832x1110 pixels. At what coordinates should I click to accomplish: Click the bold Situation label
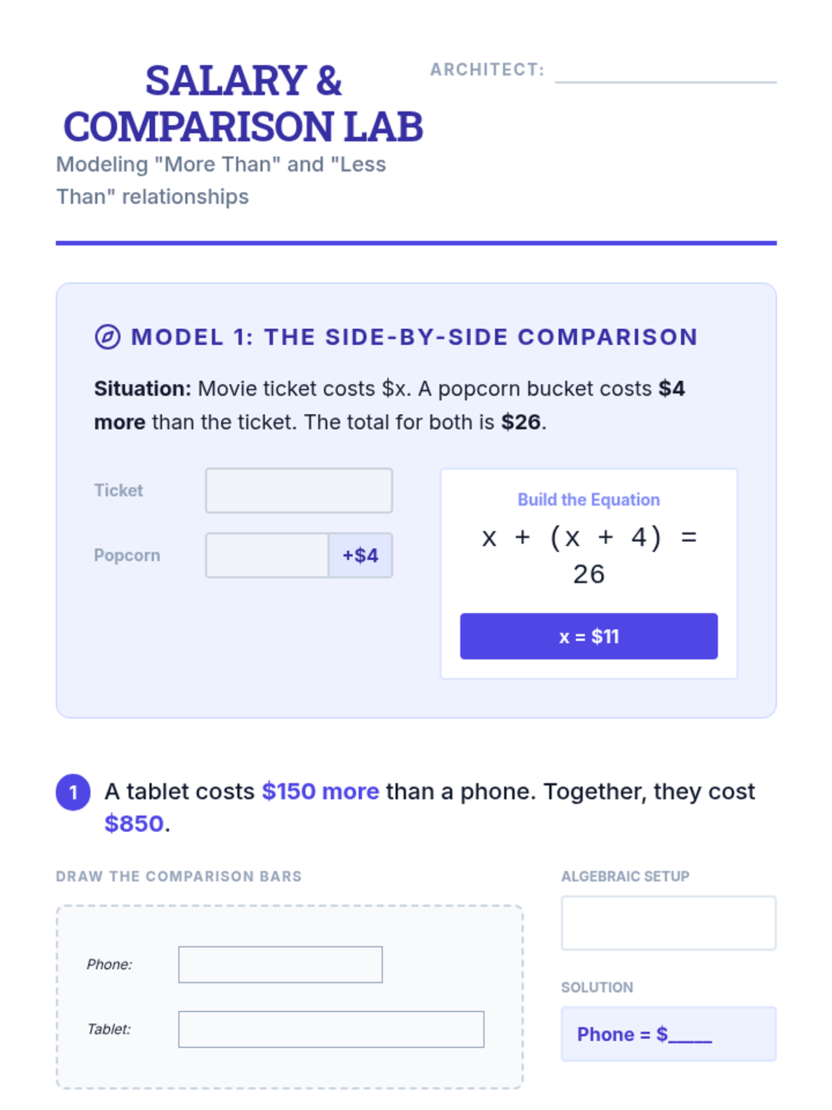tap(142, 388)
